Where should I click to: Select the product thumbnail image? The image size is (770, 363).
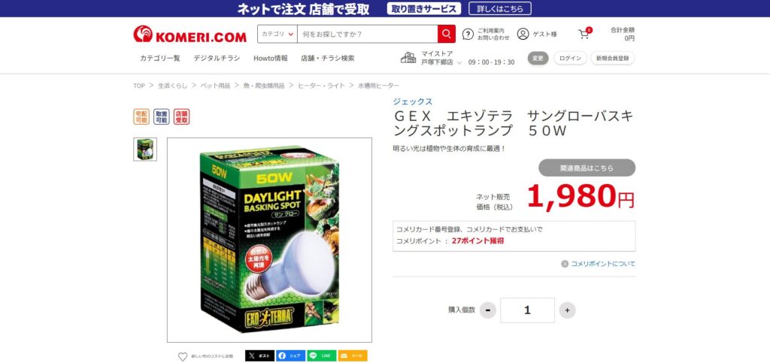click(145, 149)
